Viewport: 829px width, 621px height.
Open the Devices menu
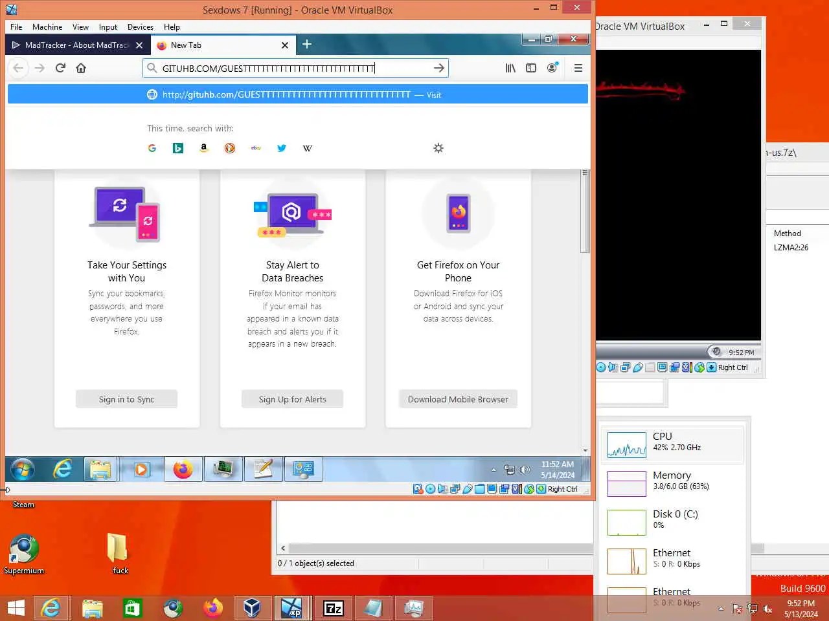pos(141,27)
